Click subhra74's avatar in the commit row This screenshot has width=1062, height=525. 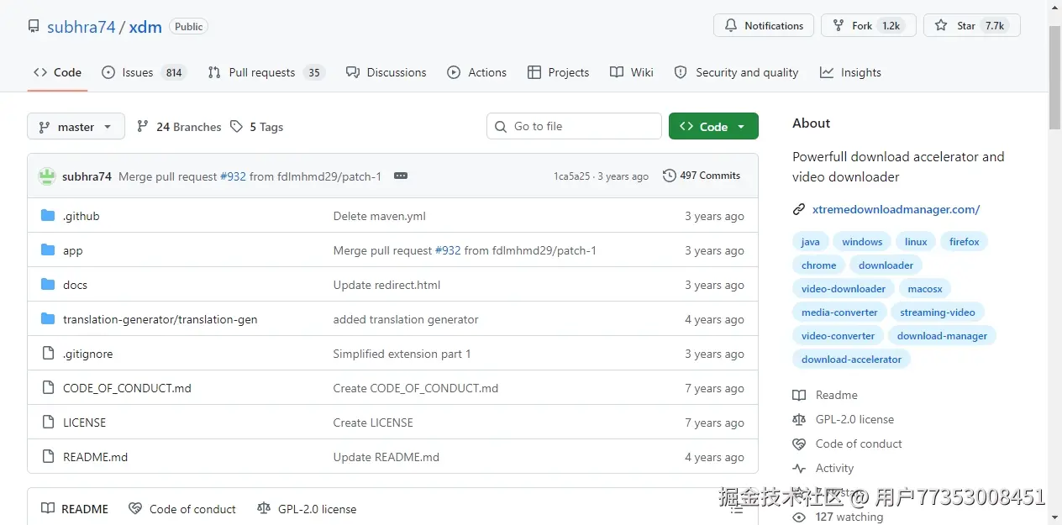(47, 176)
